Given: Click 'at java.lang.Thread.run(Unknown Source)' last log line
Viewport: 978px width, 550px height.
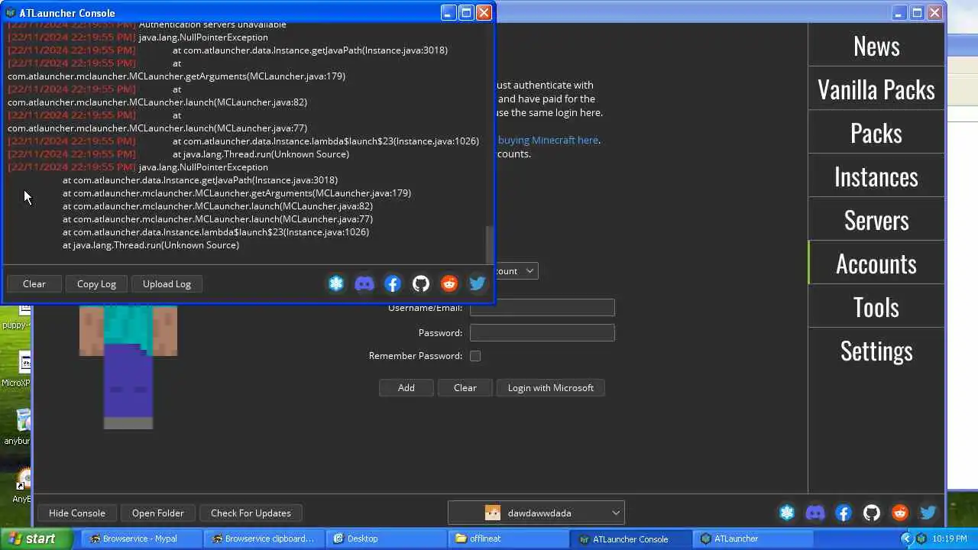Looking at the screenshot, I should coord(151,245).
